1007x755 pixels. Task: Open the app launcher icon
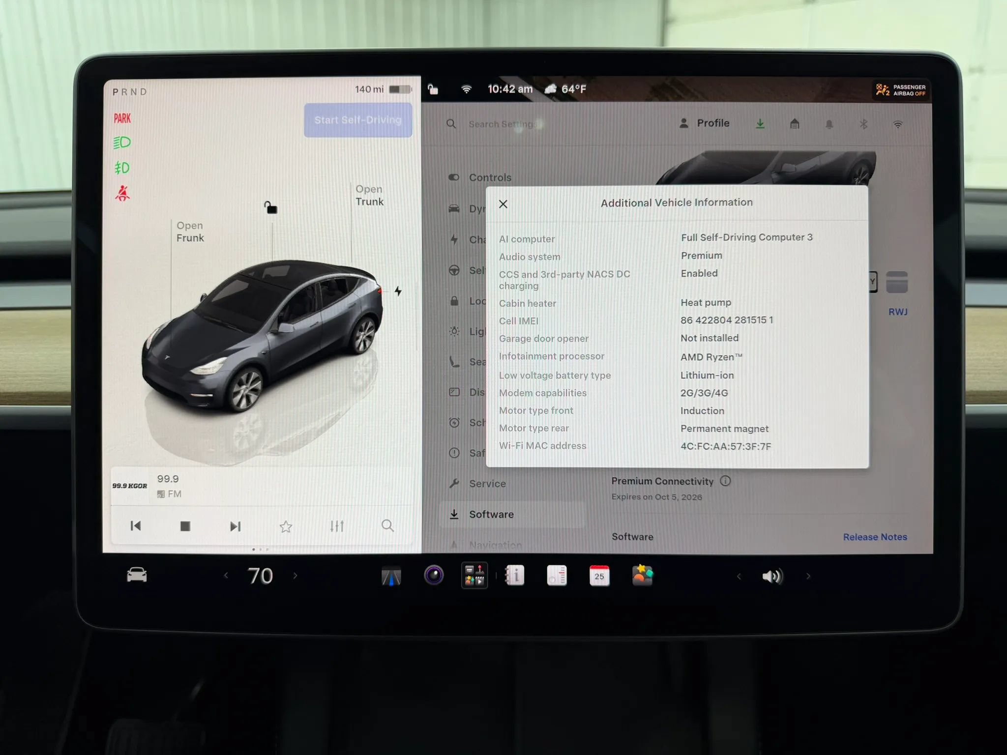pyautogui.click(x=474, y=575)
